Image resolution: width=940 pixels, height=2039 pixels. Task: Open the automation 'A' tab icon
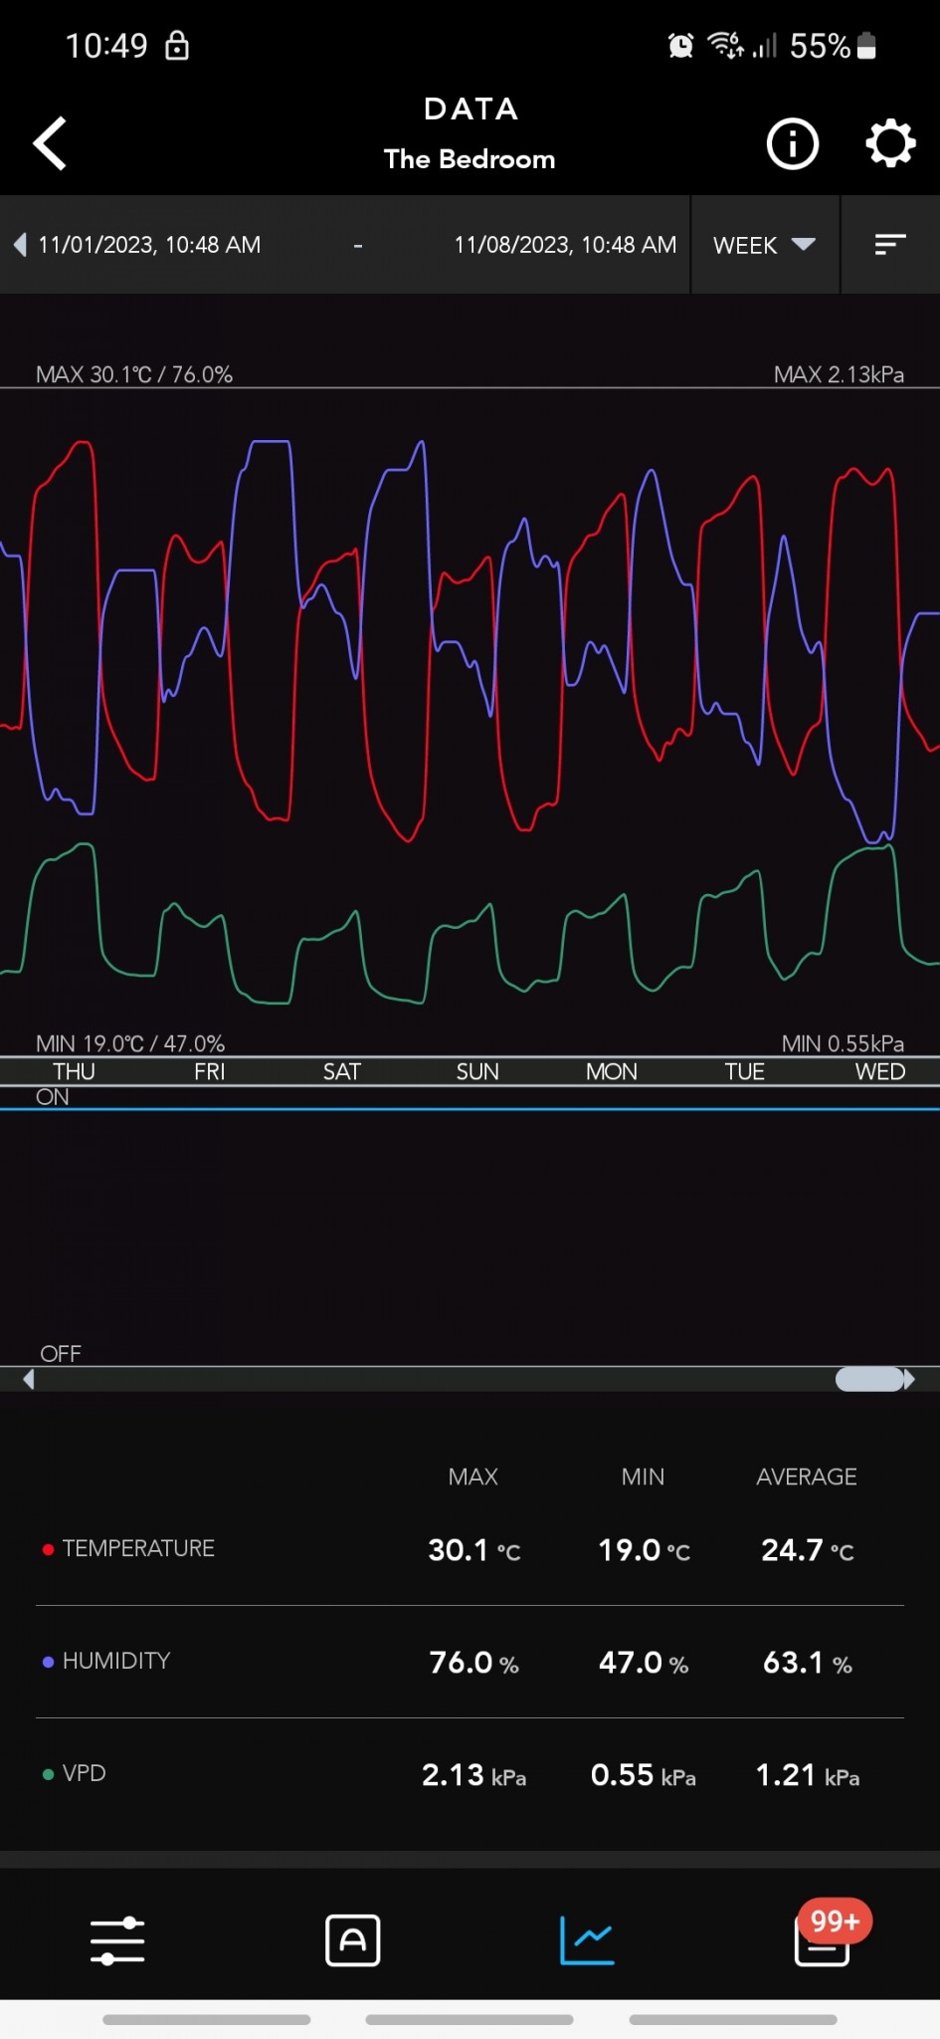tap(352, 1940)
